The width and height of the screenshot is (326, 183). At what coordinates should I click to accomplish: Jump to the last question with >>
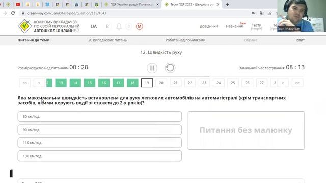click(x=297, y=83)
